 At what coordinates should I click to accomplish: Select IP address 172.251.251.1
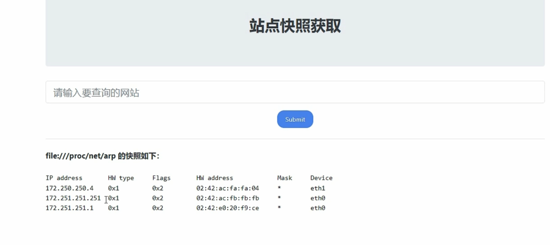69,208
